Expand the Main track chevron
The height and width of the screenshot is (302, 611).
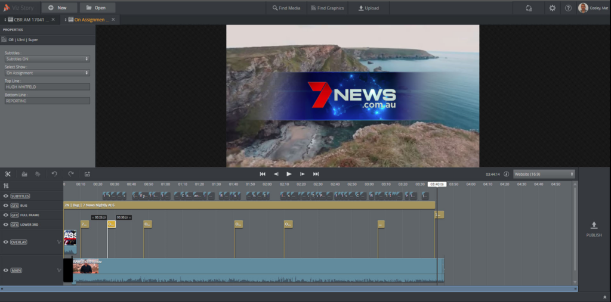[x=59, y=270]
